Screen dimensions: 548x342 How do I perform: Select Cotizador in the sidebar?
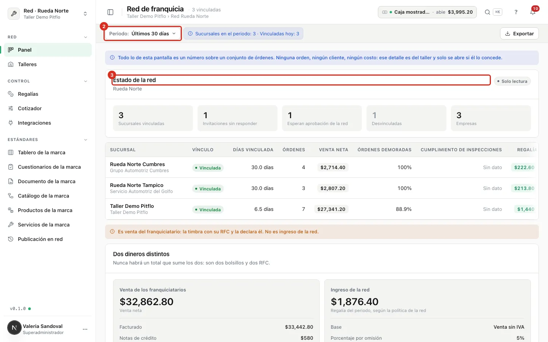pyautogui.click(x=48, y=108)
